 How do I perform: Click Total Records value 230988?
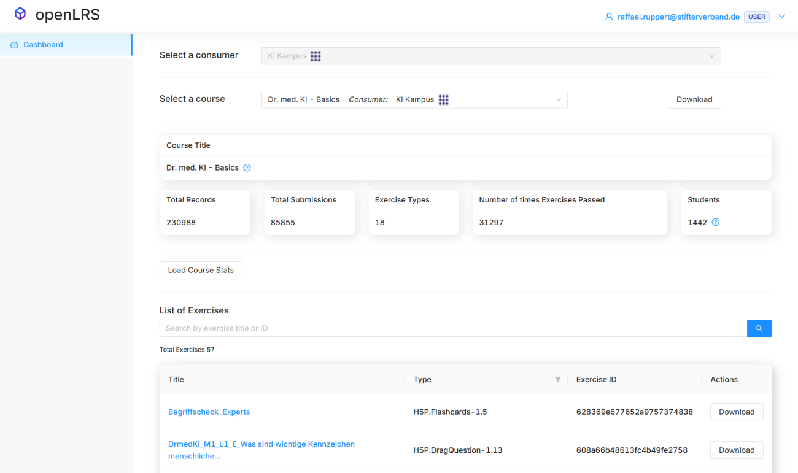tap(181, 222)
